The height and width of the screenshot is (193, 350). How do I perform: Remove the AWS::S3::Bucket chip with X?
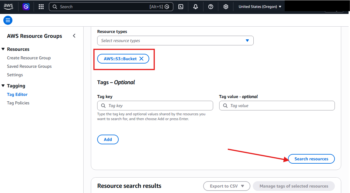coord(141,58)
